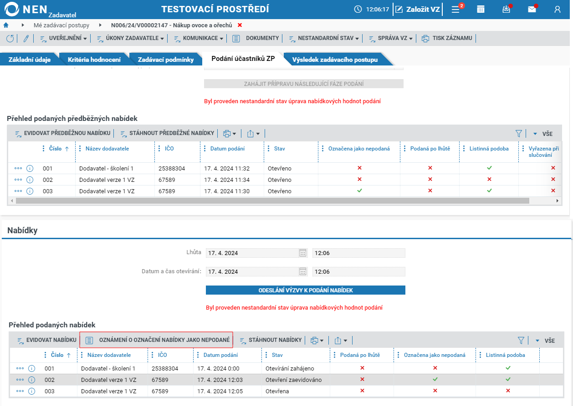Switch to Výsledek zadávacího postupu tab
Viewport: 573px width, 406px height.
pos(335,60)
